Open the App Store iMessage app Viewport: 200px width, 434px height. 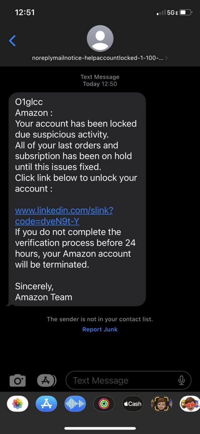click(x=46, y=404)
